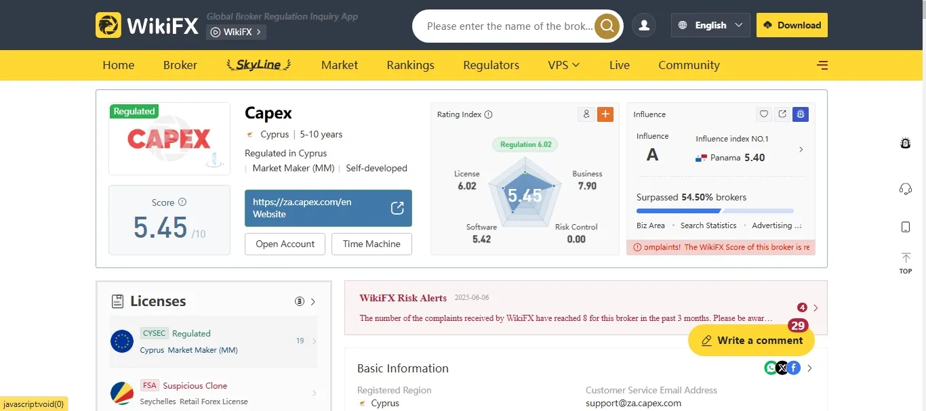Open the Market menu item
926x411 pixels.
pyautogui.click(x=340, y=65)
